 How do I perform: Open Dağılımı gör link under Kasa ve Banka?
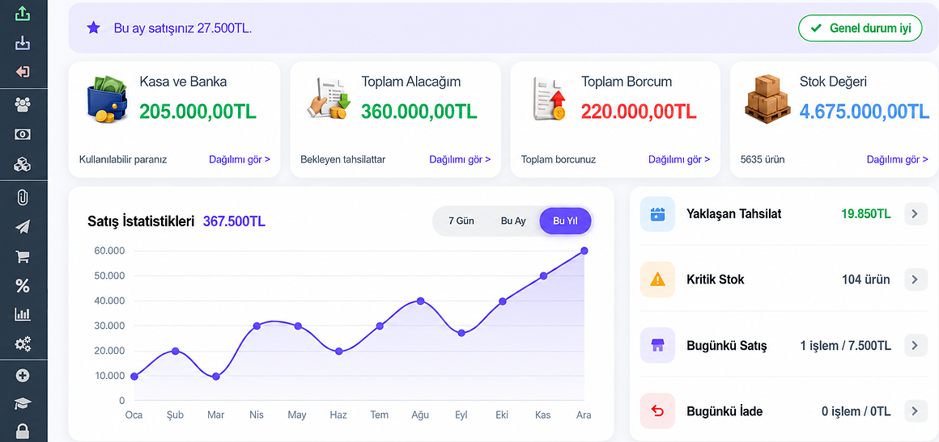coord(240,160)
